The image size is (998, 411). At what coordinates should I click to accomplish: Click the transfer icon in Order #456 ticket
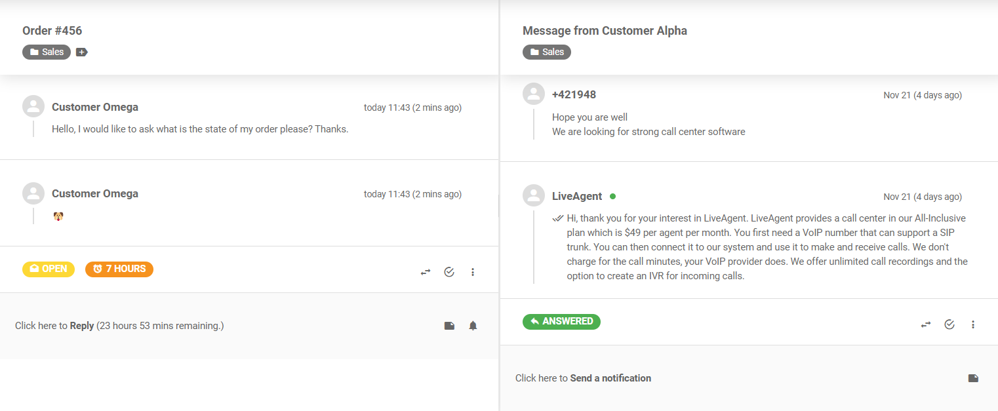point(426,272)
